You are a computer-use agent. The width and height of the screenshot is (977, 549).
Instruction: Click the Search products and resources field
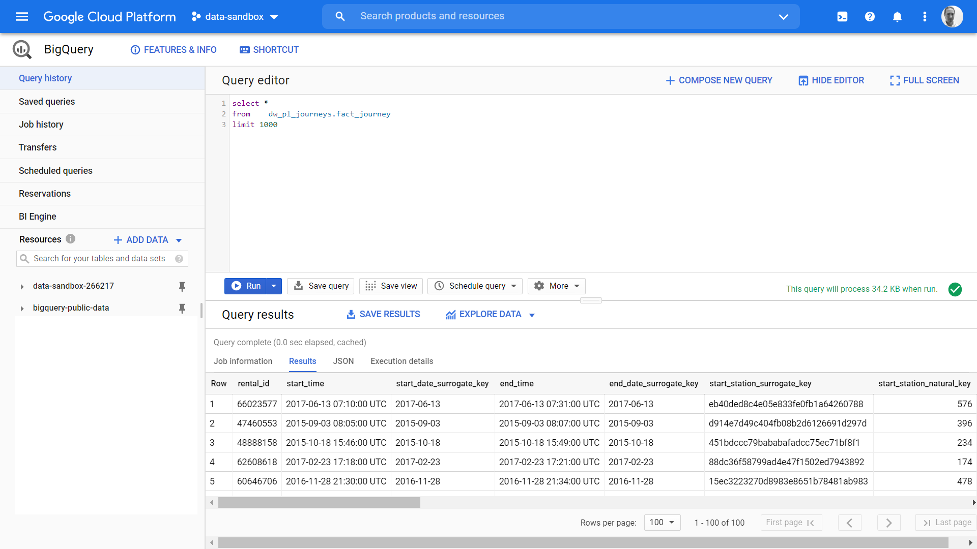coord(560,16)
